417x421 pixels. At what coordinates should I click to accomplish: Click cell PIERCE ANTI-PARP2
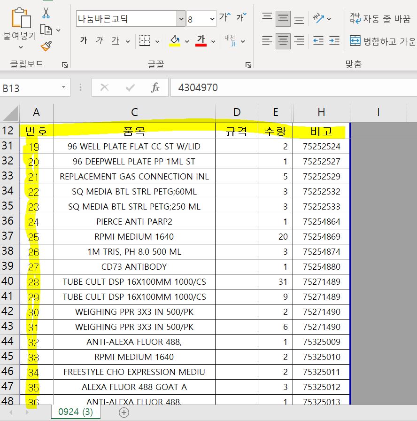(134, 221)
